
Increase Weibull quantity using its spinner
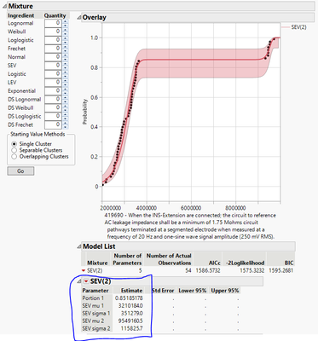click(66, 30)
